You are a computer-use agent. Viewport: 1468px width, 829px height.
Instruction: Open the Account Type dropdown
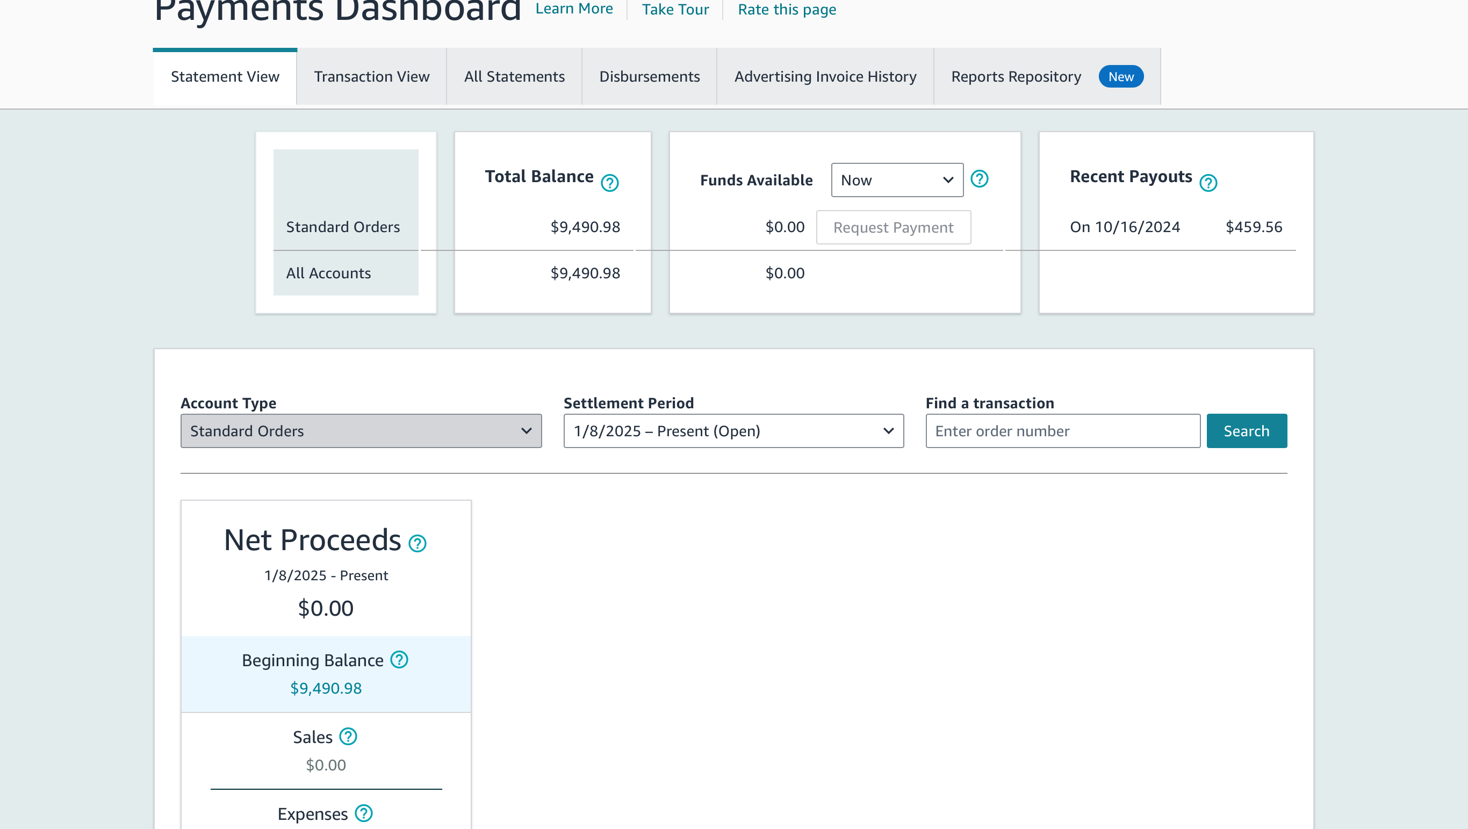[361, 431]
